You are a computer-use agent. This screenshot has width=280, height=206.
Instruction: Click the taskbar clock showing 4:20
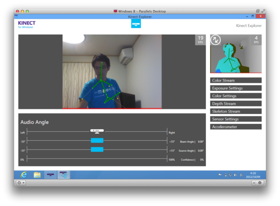pyautogui.click(x=253, y=175)
